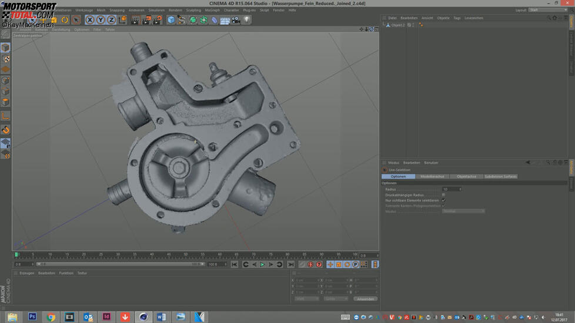Click the timeline frame range slider
Viewport: 575px width, 323px height.
point(121,264)
